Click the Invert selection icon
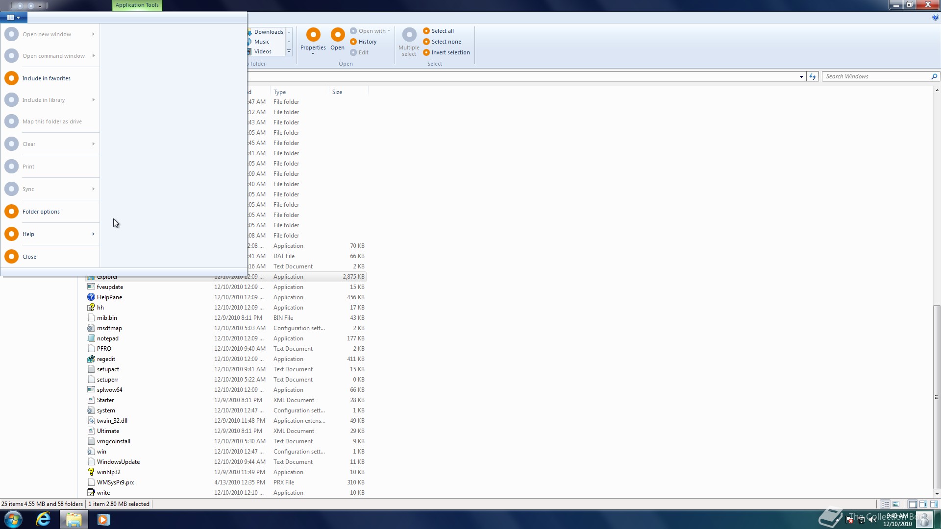Screen dimensions: 941x529 pos(426,52)
